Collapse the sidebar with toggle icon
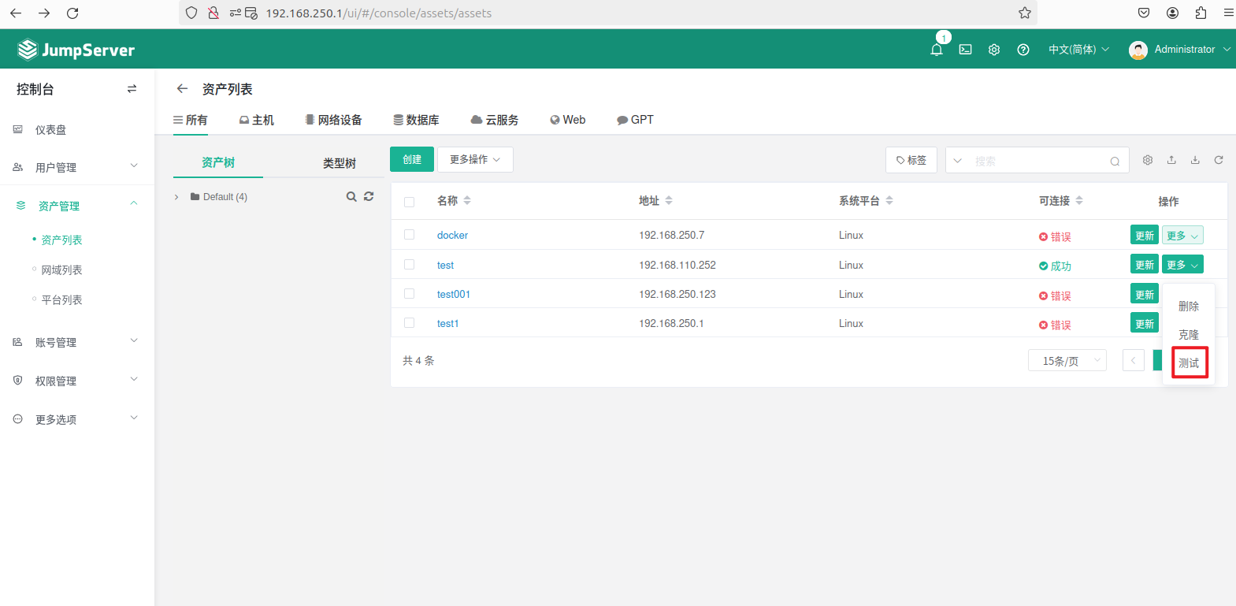Viewport: 1236px width, 606px height. [x=132, y=89]
